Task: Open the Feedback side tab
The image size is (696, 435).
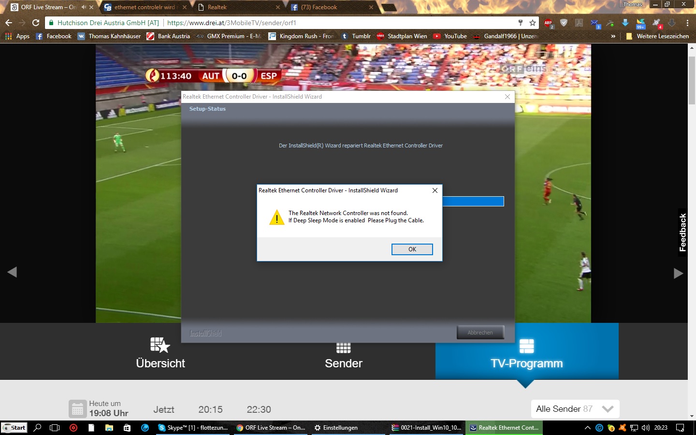Action: [x=682, y=232]
